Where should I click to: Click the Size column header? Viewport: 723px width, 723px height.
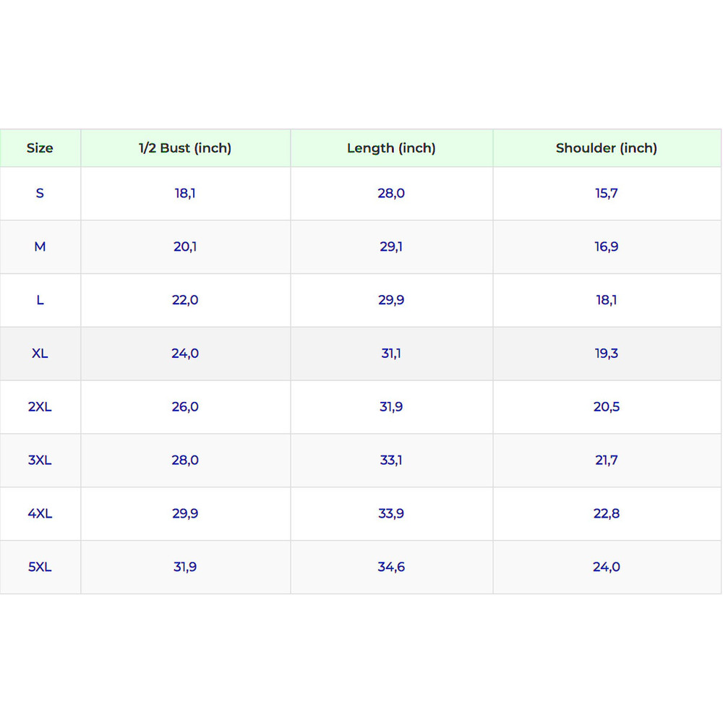coord(40,148)
